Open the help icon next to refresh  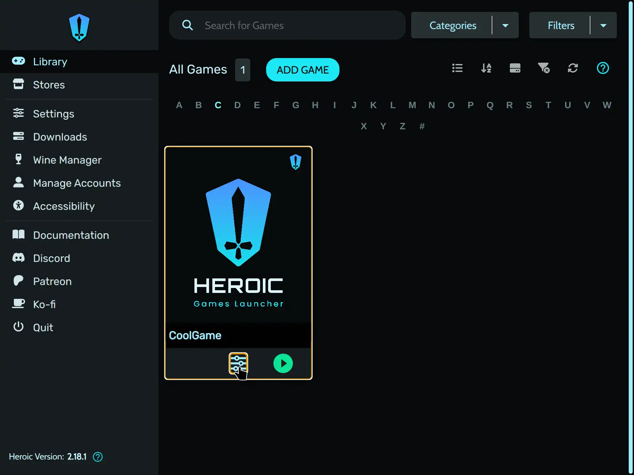coord(603,68)
